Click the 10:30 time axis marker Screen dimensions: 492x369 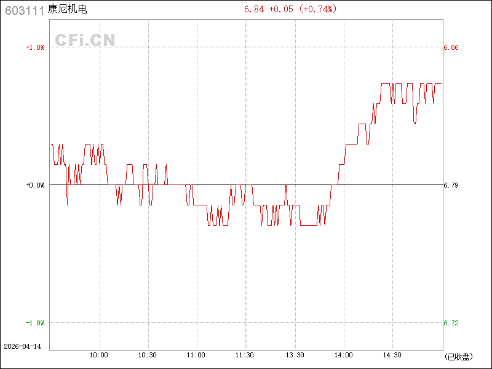(148, 355)
